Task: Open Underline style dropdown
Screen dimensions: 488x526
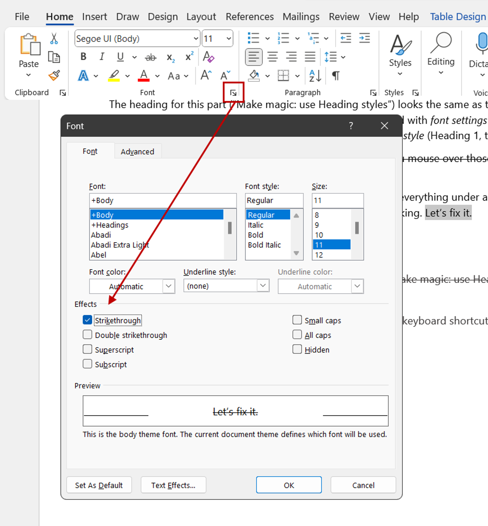Action: [x=263, y=286]
